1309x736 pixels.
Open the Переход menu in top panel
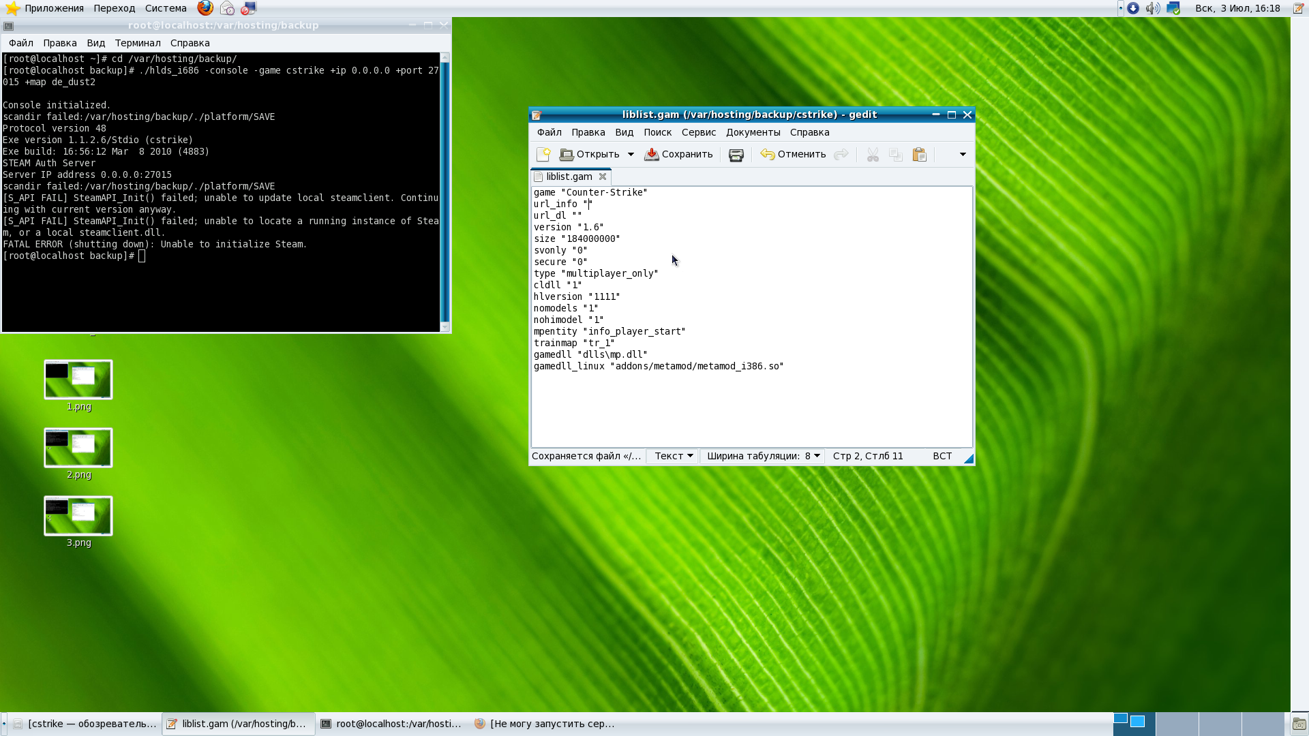coord(115,8)
